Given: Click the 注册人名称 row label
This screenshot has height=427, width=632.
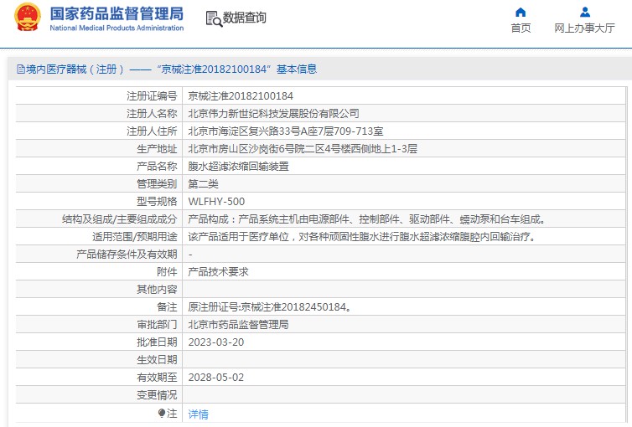Looking at the screenshot, I should [x=152, y=114].
